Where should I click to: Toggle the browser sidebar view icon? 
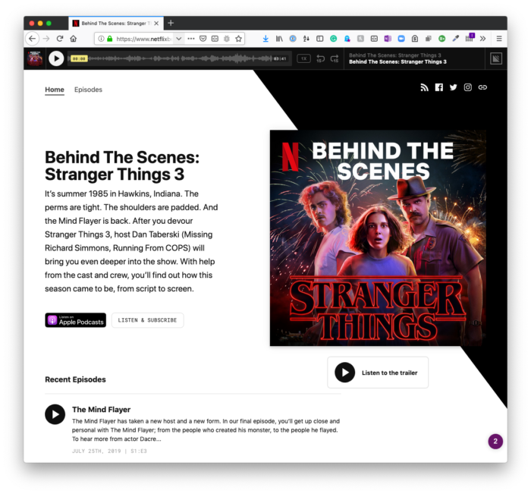pos(319,39)
